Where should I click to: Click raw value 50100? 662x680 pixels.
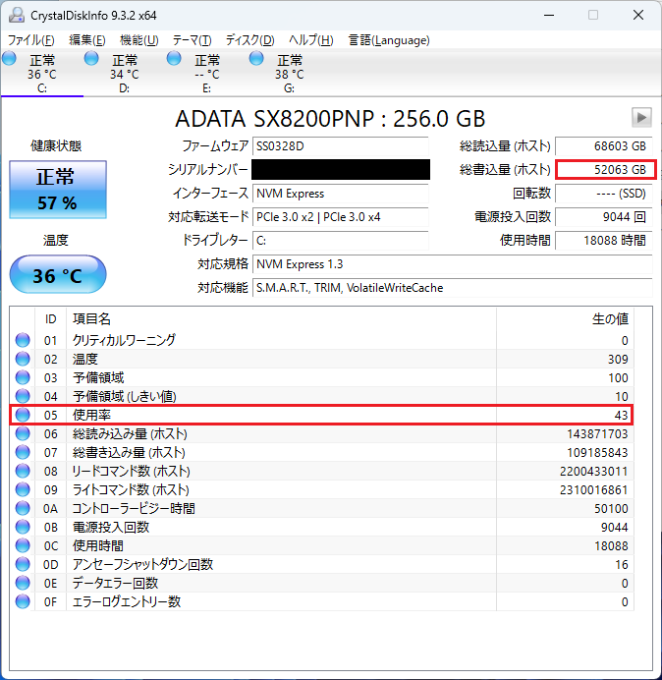[x=611, y=508]
